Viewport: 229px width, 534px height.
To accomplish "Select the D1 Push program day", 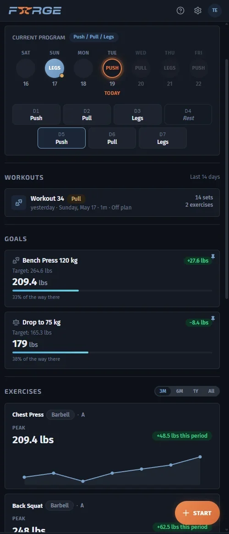I will [36, 115].
